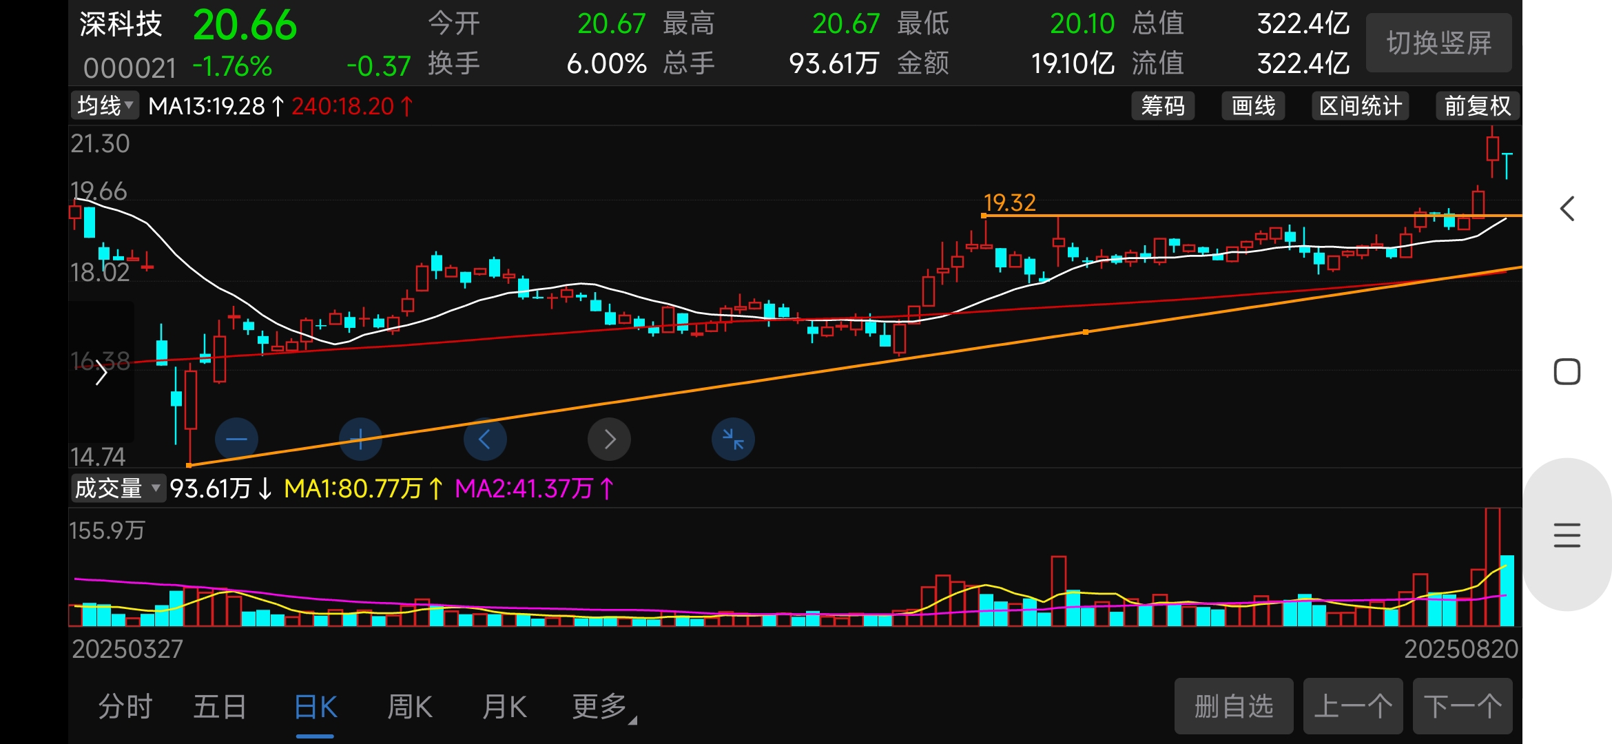Expand left side panel chevron

click(102, 373)
